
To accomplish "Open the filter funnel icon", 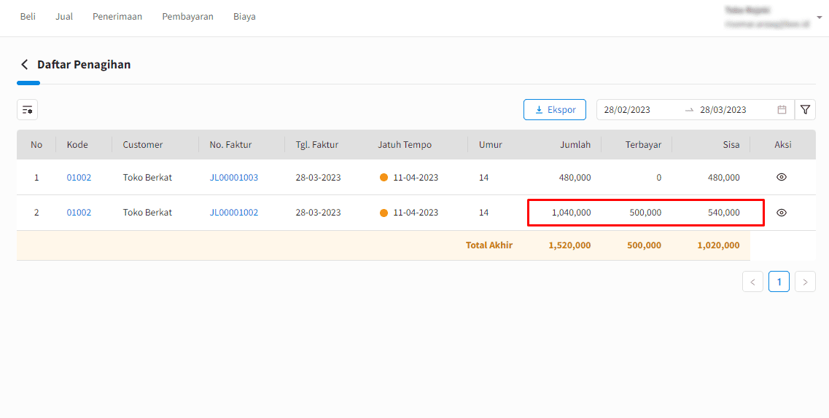I will point(805,110).
